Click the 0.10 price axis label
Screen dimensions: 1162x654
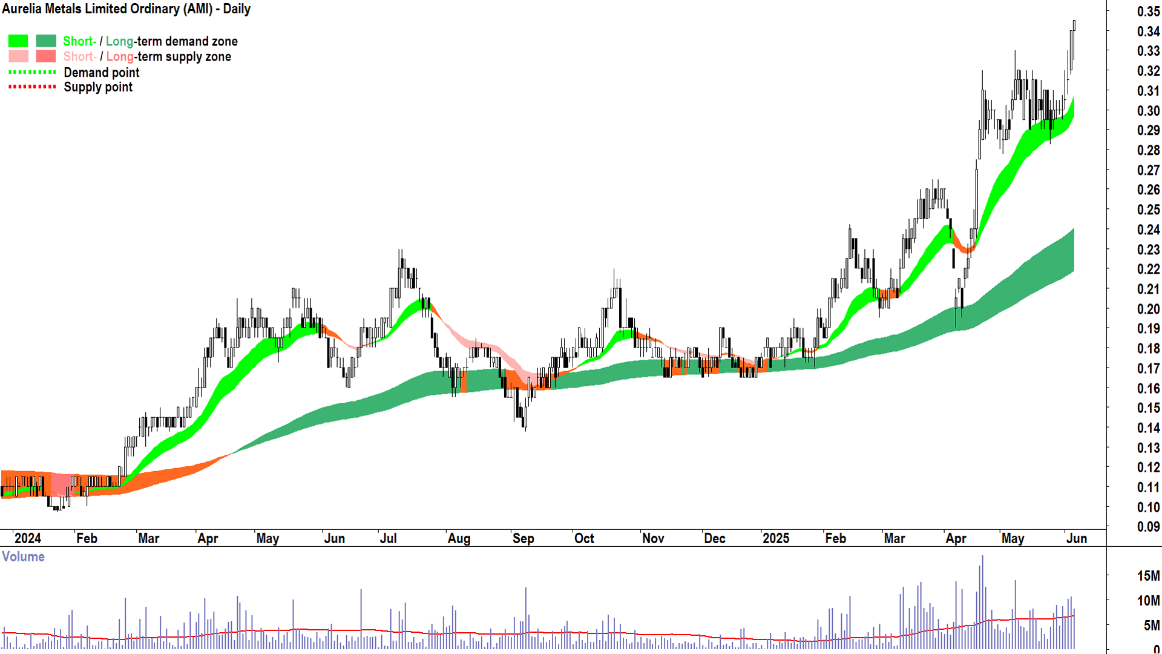pyautogui.click(x=1148, y=507)
